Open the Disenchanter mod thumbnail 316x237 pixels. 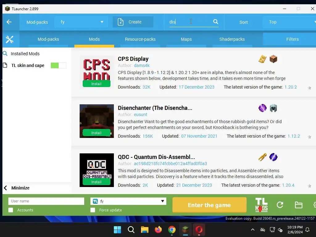pyautogui.click(x=97, y=121)
